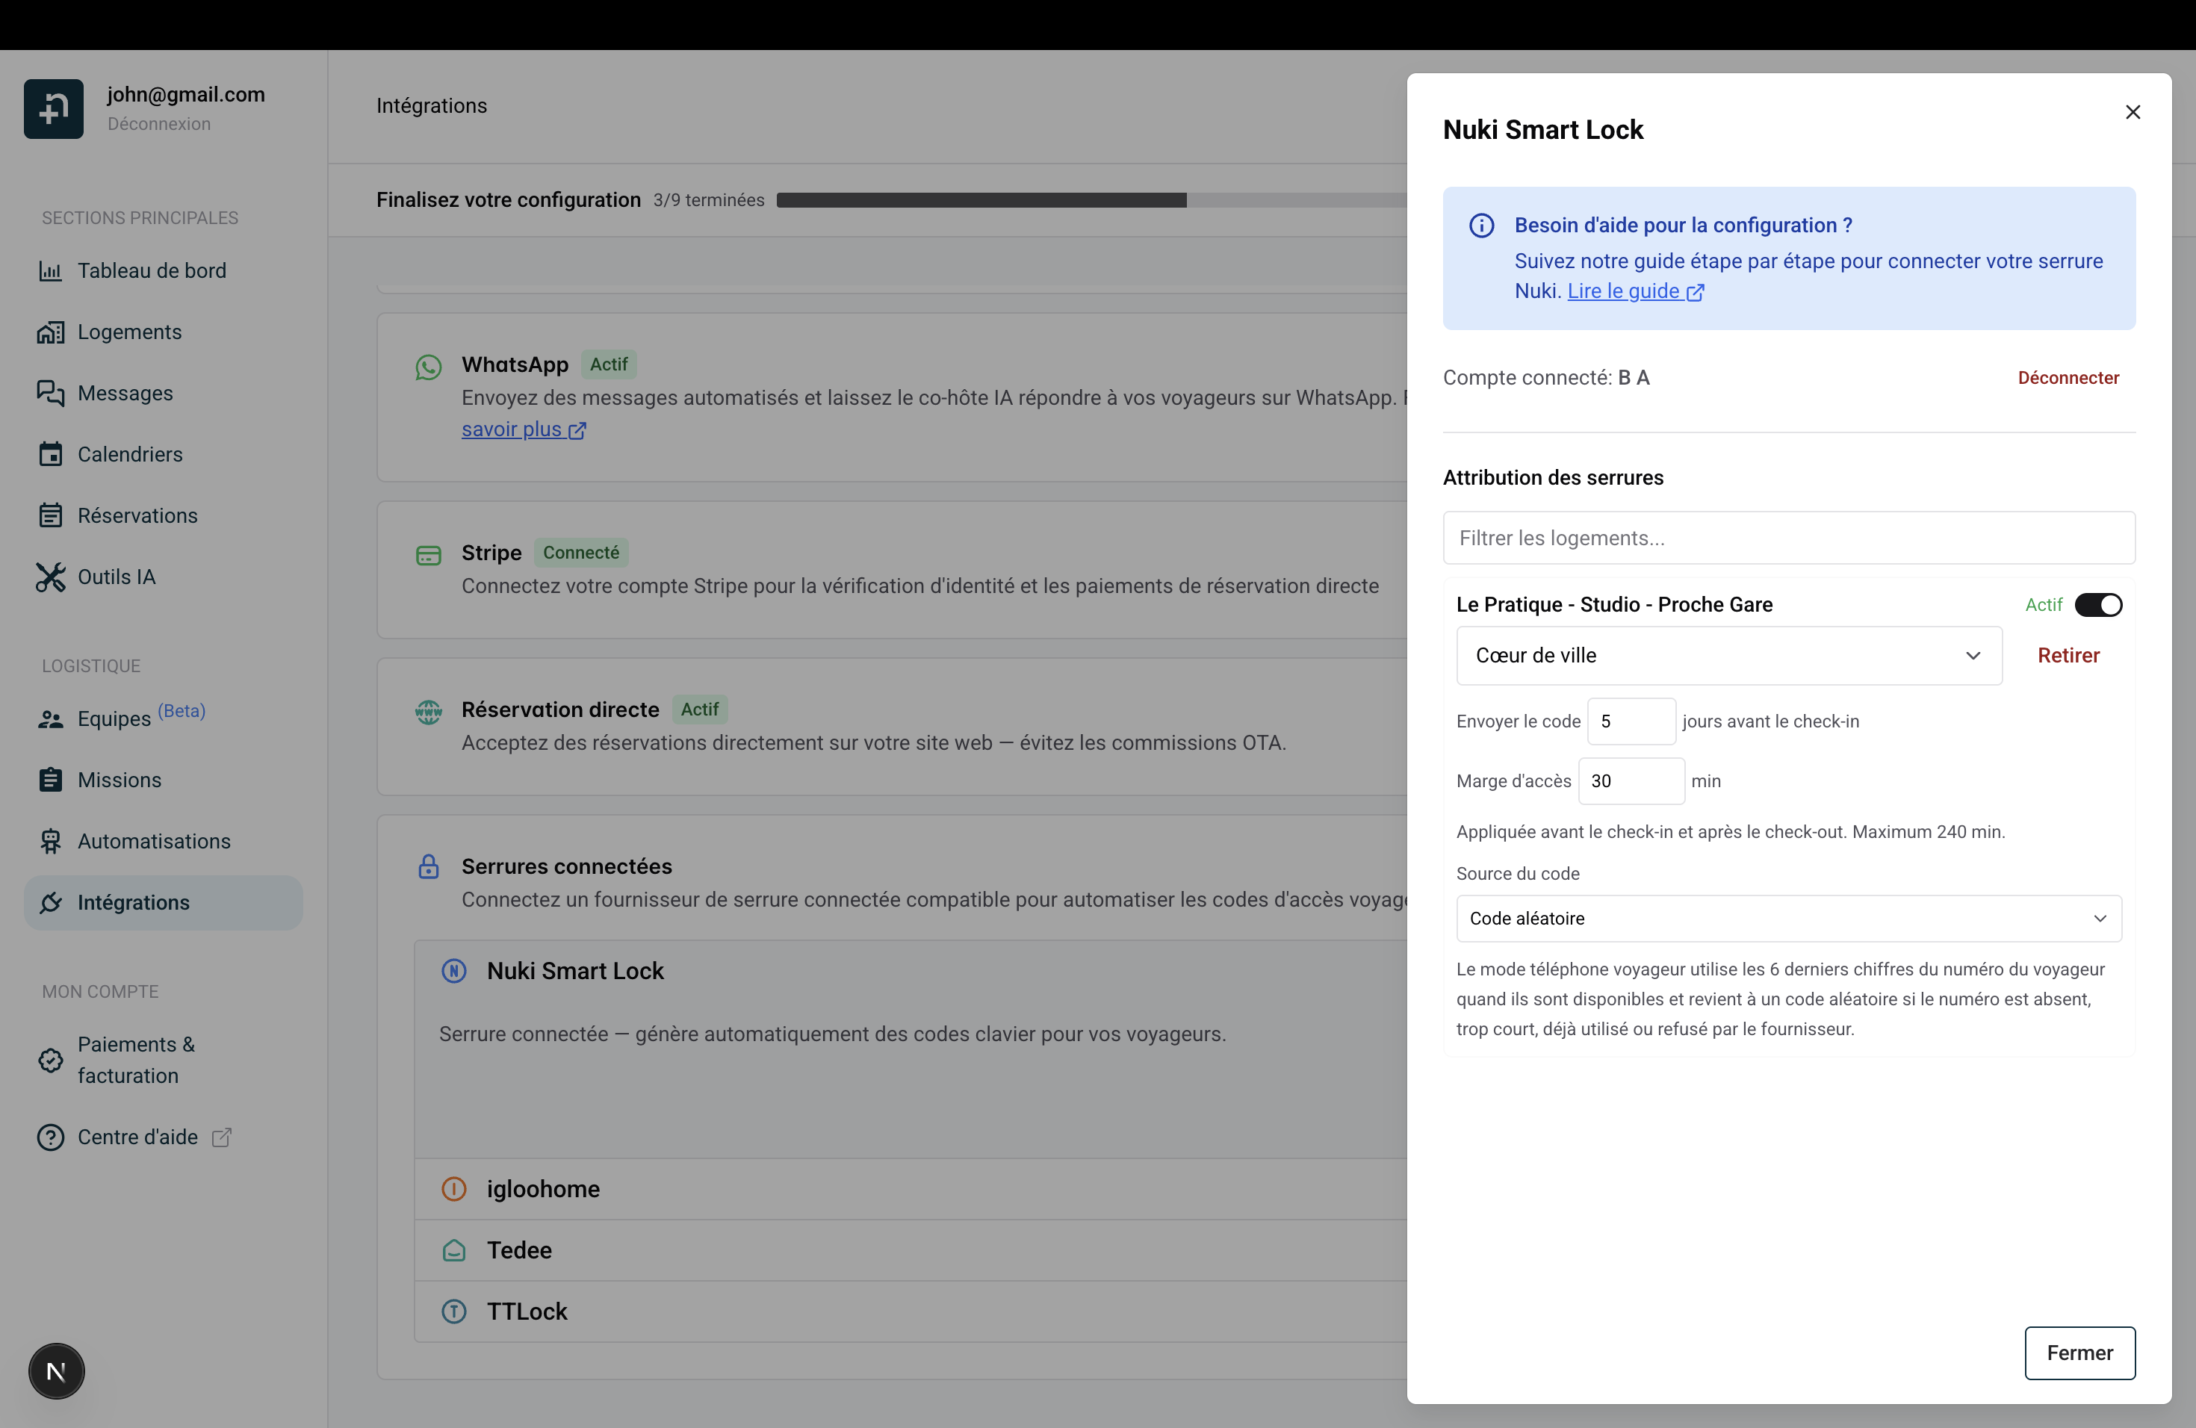Click Déconnexion under the email
The image size is (2196, 1428).
click(158, 124)
